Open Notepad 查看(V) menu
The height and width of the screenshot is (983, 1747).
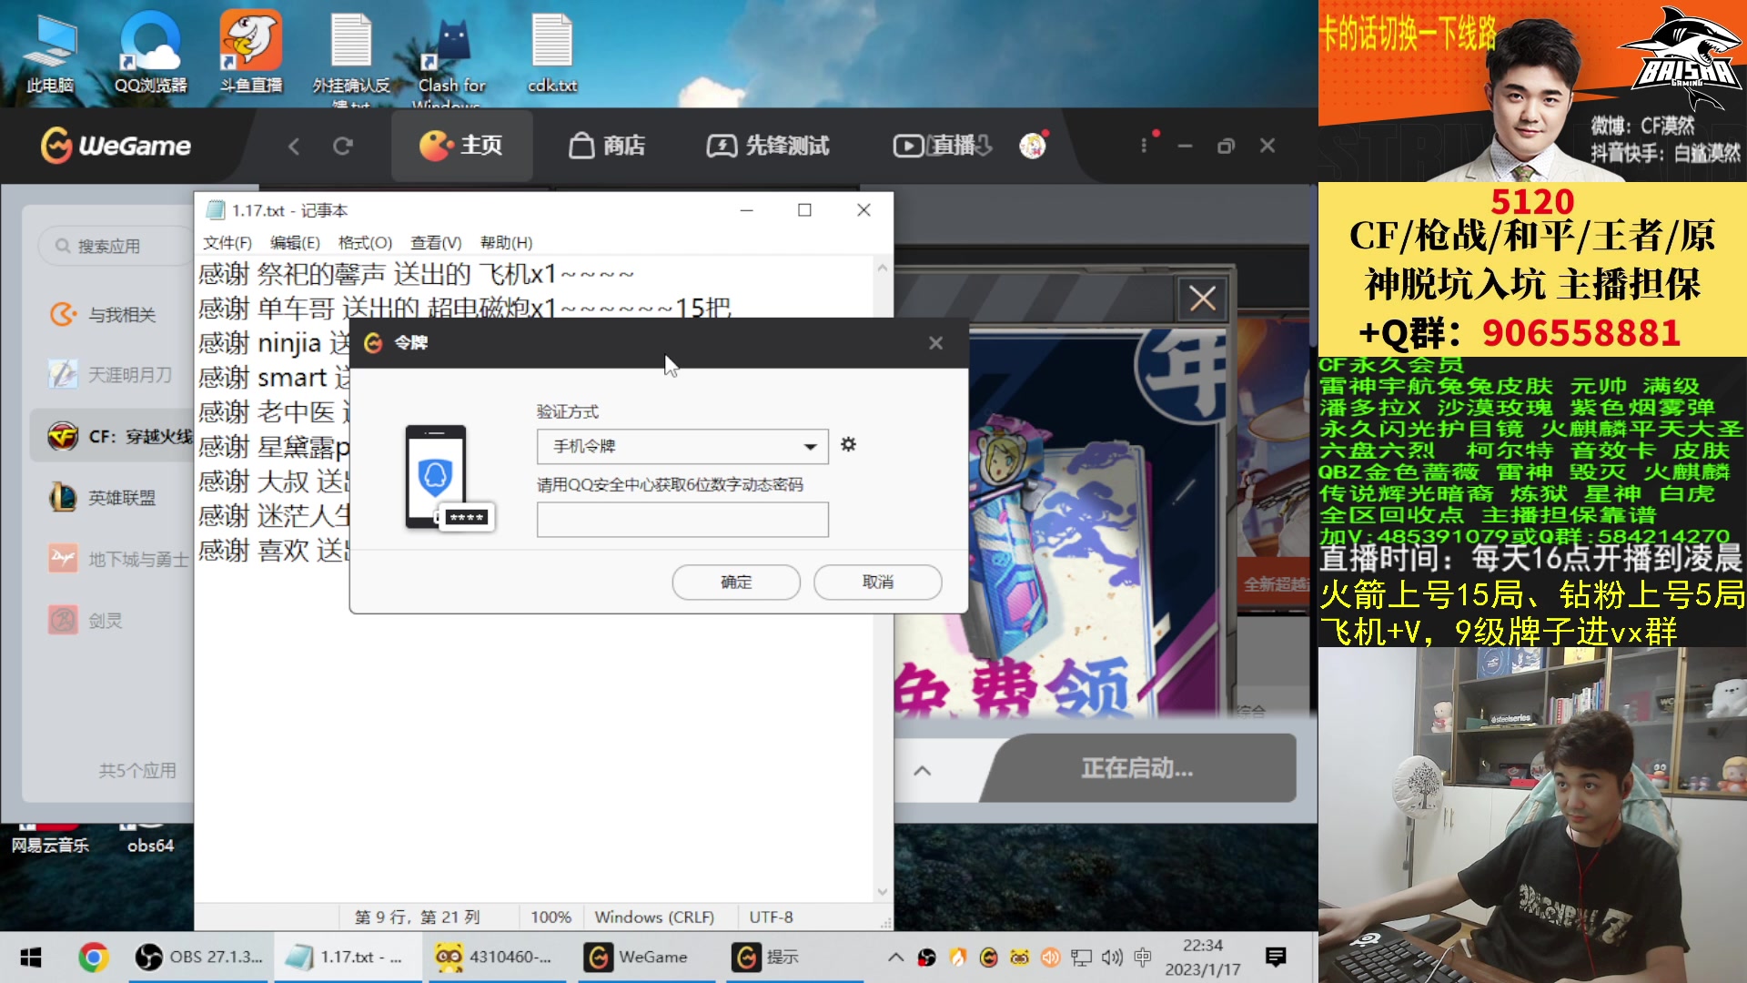click(x=436, y=243)
